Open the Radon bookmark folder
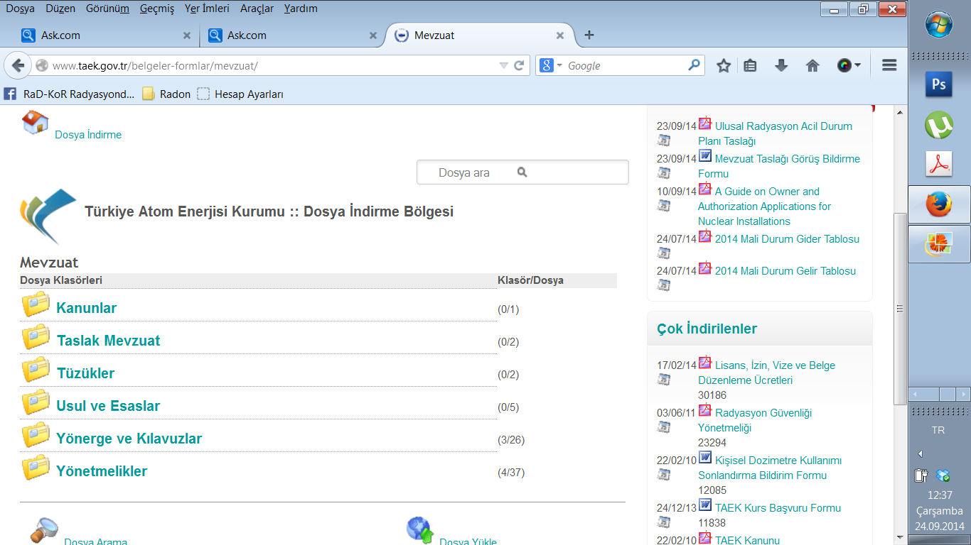971x545 pixels. [x=166, y=94]
